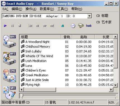Image resolution: width=120 pixels, height=106 pixels.
Task: Click the horizontal scrollbar left arrow
Action: [22, 89]
